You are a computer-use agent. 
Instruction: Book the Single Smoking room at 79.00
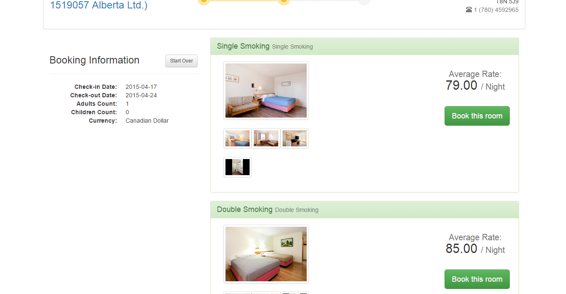(477, 116)
